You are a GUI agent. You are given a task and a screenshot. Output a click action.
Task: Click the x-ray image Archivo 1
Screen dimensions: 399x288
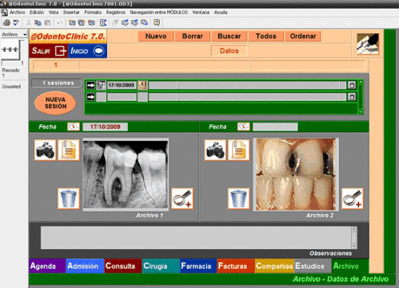[126, 174]
